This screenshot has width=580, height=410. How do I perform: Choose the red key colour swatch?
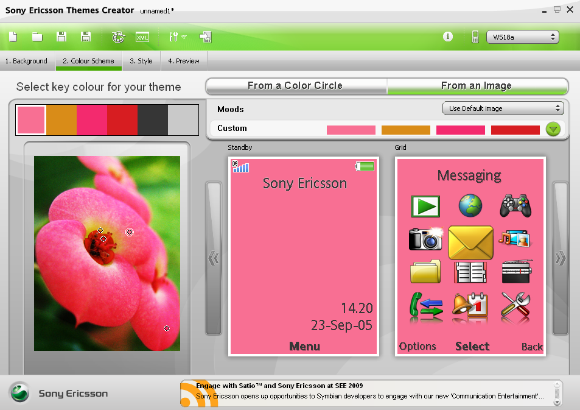pos(122,120)
